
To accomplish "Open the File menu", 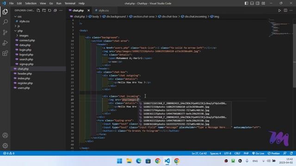I will [x=11, y=3].
